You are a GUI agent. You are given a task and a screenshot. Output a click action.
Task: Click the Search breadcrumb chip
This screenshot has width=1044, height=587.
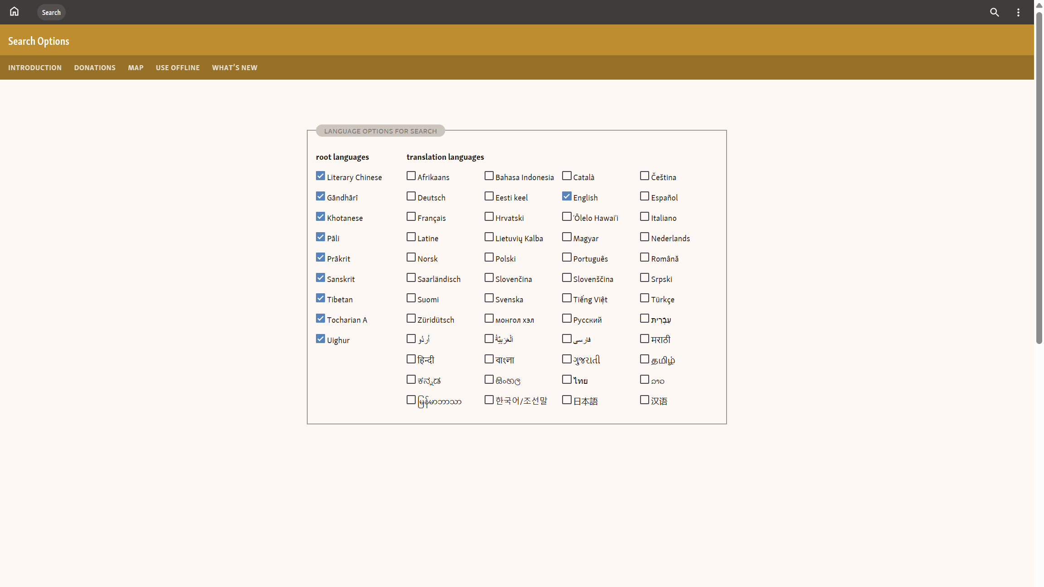(x=51, y=12)
